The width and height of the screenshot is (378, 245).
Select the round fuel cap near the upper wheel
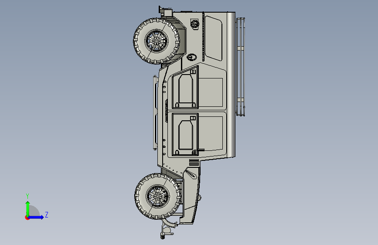pos(195,24)
